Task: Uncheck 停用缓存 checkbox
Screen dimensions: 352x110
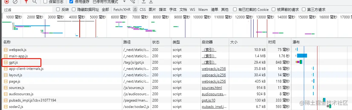Action: pos(71,2)
